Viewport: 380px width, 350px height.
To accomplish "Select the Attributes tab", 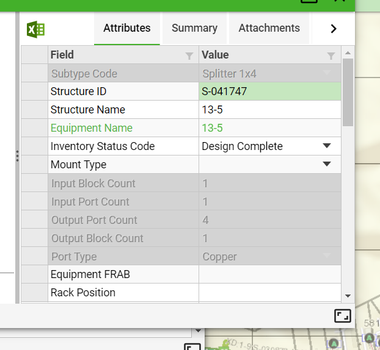I will (126, 28).
